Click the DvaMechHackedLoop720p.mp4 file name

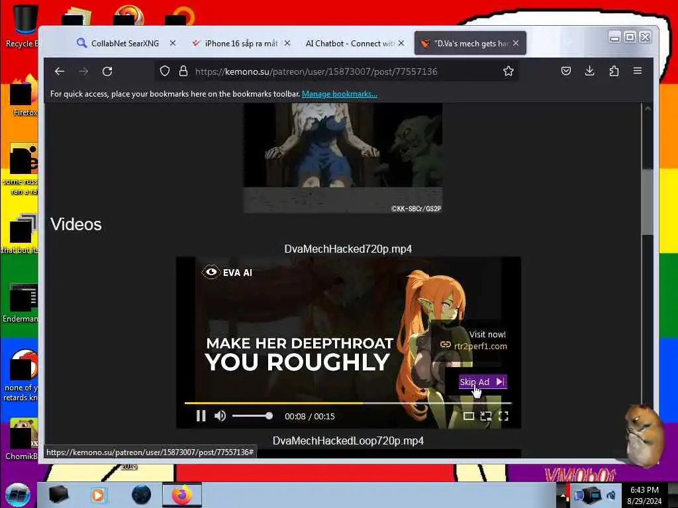(348, 441)
